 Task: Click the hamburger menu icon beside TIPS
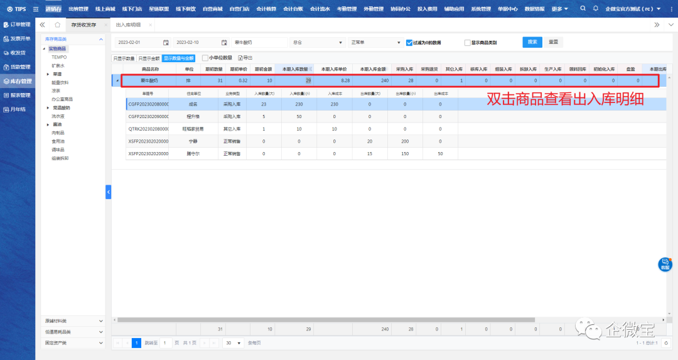click(36, 9)
